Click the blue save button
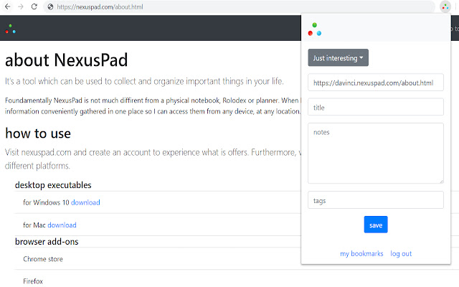459x287 pixels. [376, 225]
